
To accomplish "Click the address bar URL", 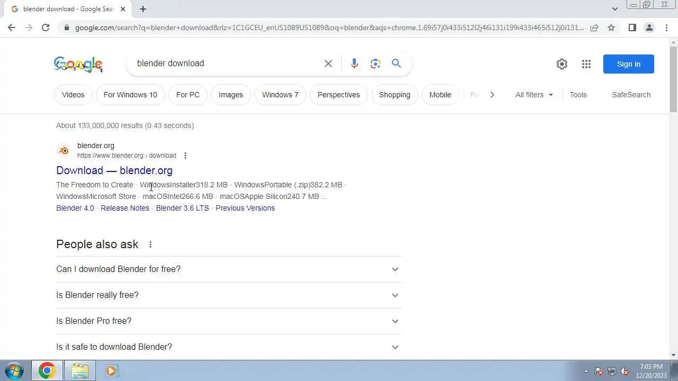I will (x=329, y=28).
